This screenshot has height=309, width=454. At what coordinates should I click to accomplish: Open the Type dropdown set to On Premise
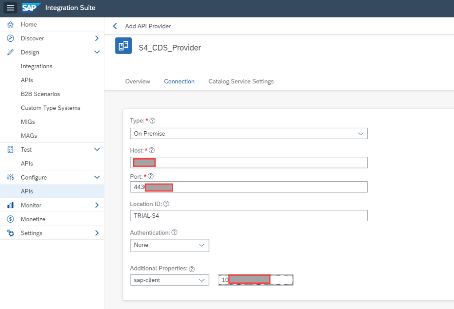pyautogui.click(x=249, y=133)
